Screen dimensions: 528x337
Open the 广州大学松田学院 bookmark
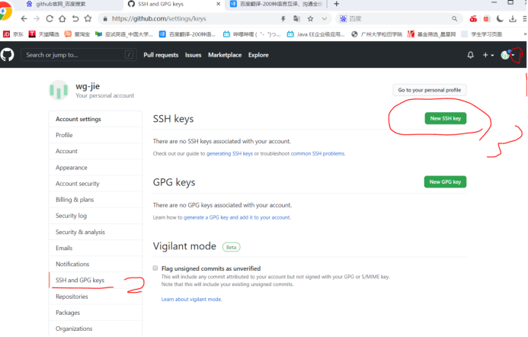click(x=376, y=34)
